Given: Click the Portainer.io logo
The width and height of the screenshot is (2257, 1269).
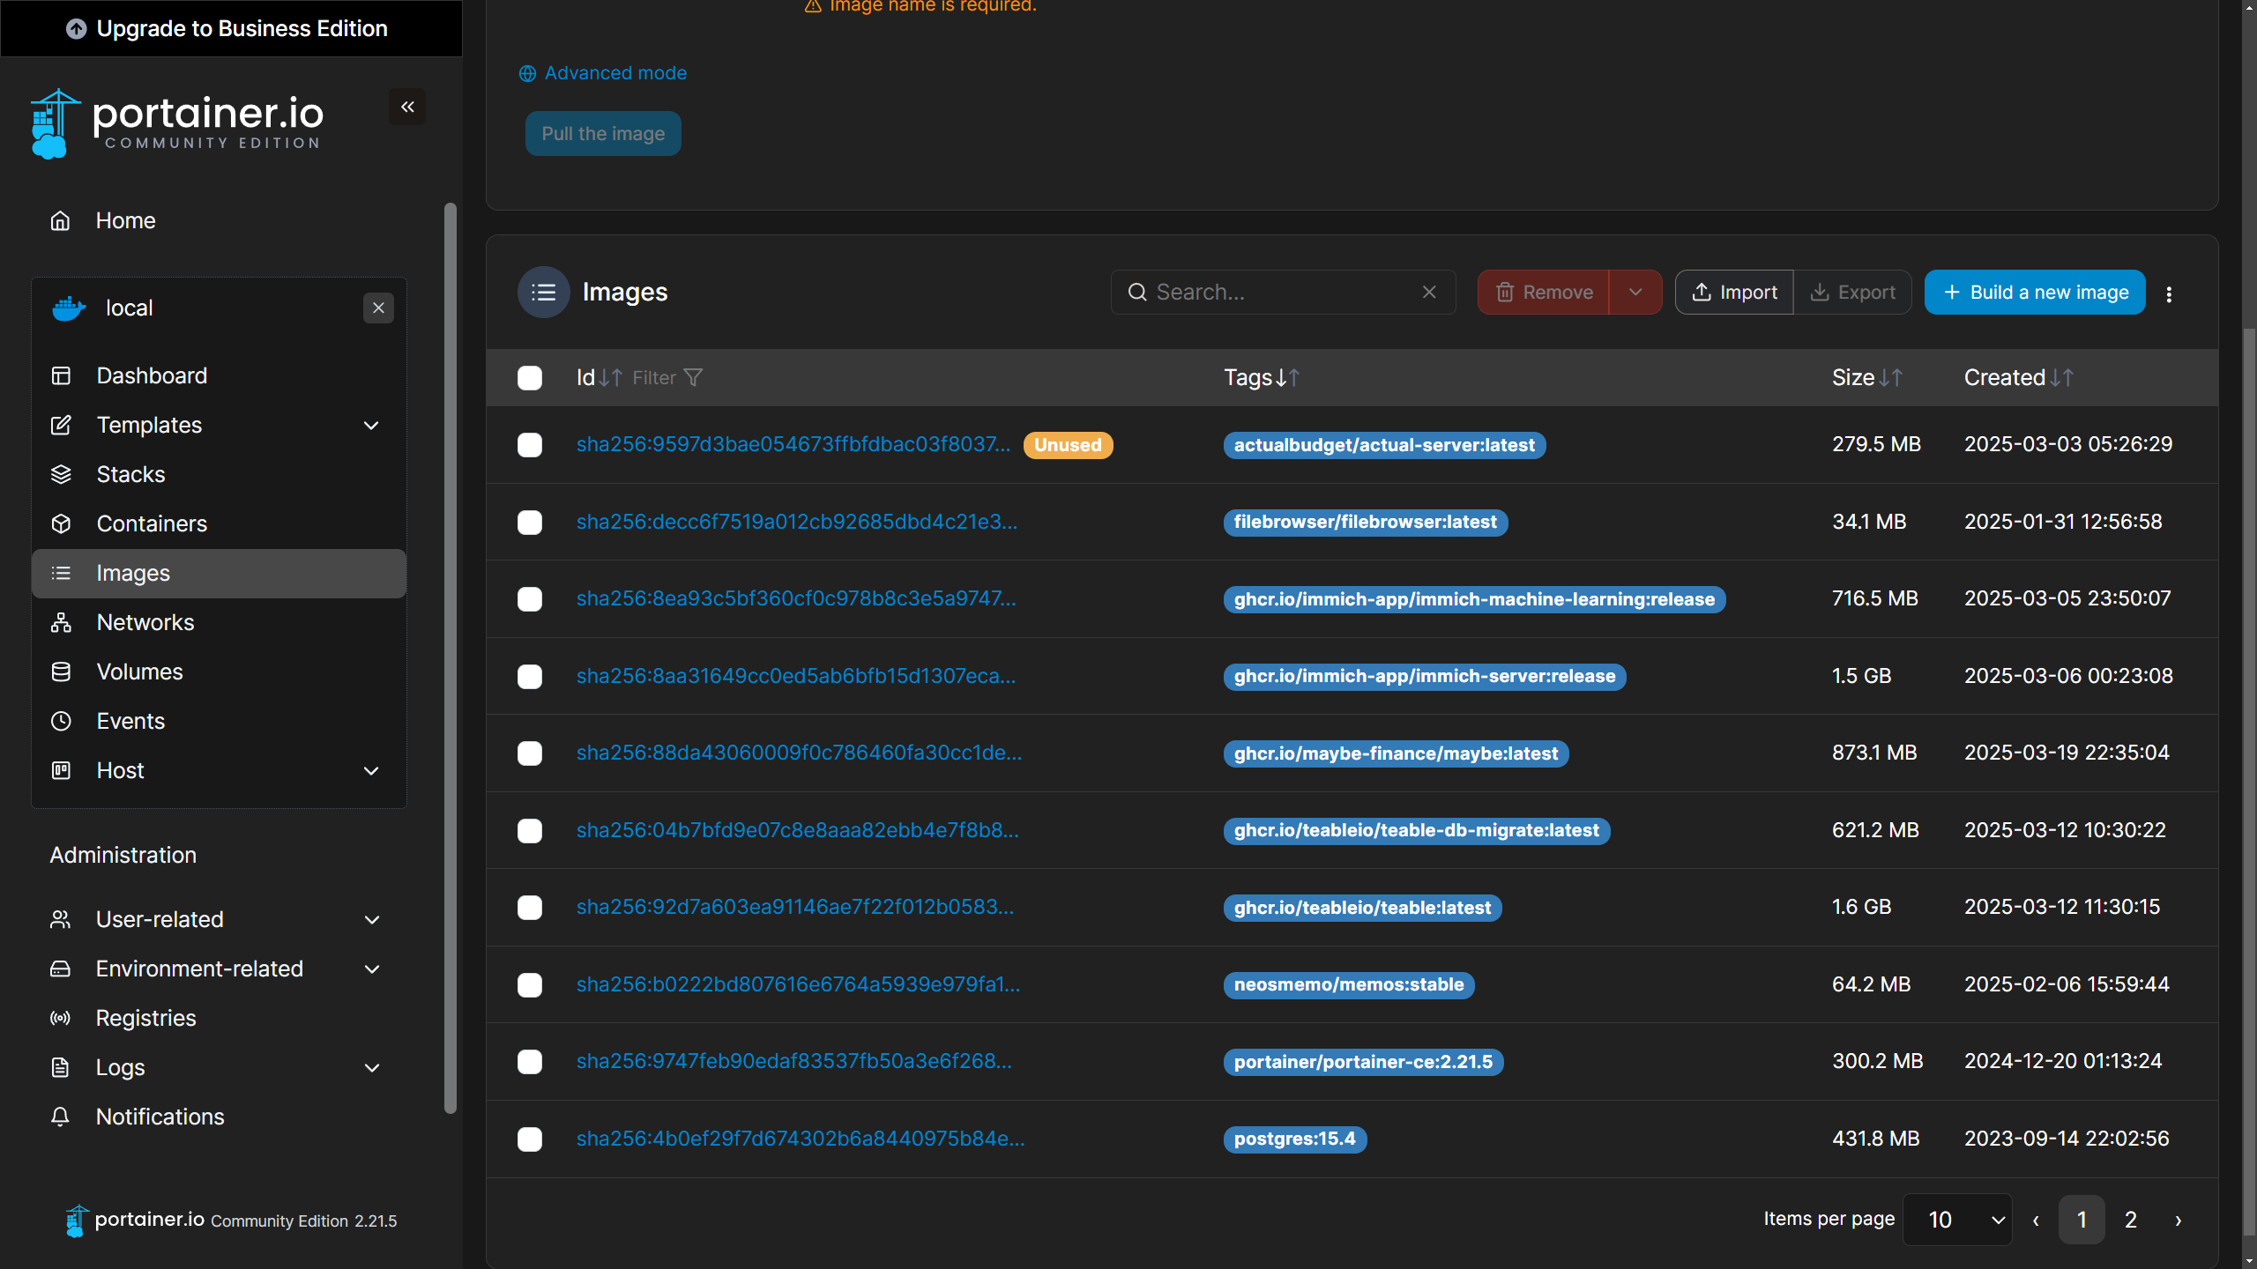Looking at the screenshot, I should click(177, 124).
